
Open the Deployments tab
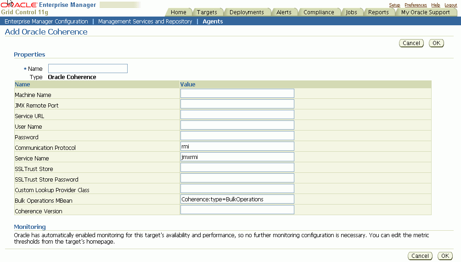coord(247,12)
